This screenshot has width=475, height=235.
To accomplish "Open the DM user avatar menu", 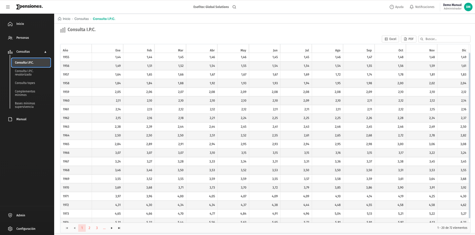I will (468, 7).
